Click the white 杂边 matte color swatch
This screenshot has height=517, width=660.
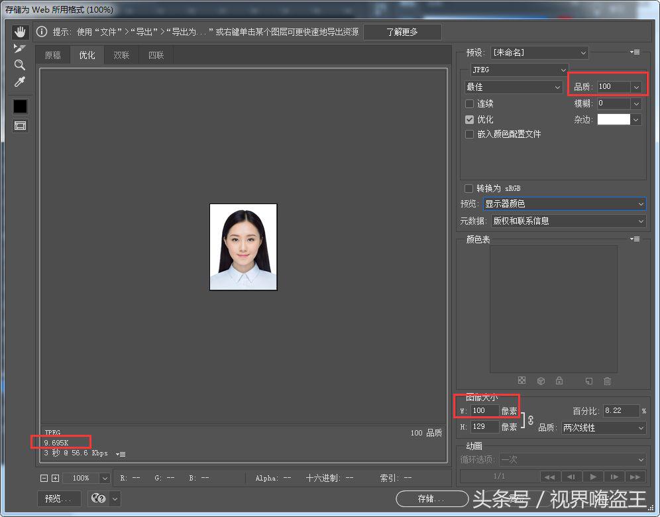coord(614,119)
